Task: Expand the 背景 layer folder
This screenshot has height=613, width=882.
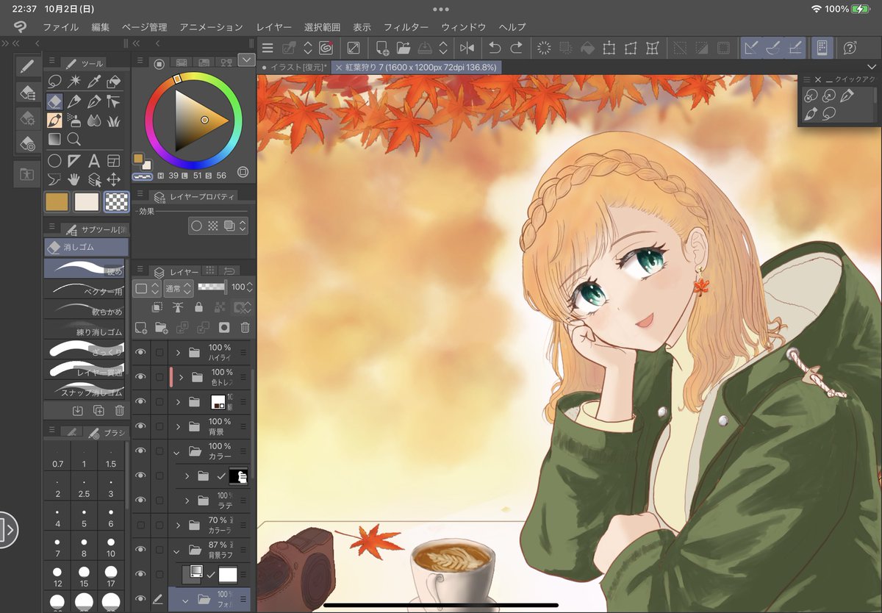Action: (178, 426)
